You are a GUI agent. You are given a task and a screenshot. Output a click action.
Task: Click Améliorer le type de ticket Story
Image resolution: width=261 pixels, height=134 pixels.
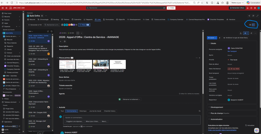tap(236, 38)
